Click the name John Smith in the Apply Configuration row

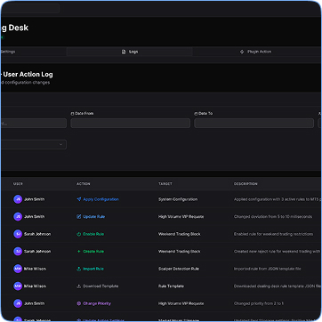pos(35,199)
